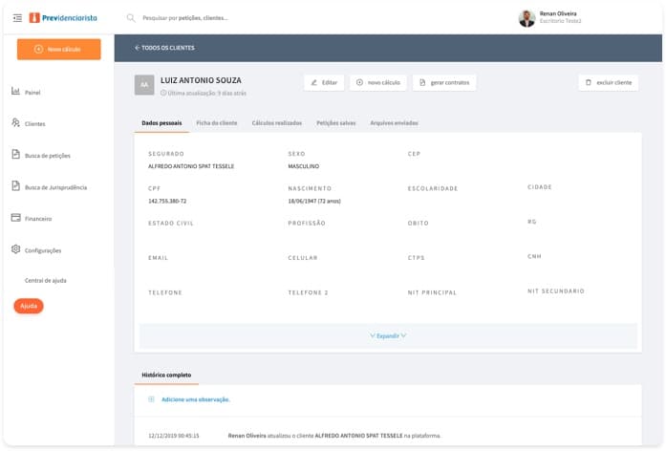Click Clientes label in sidebar
This screenshot has width=666, height=451.
pyautogui.click(x=34, y=123)
